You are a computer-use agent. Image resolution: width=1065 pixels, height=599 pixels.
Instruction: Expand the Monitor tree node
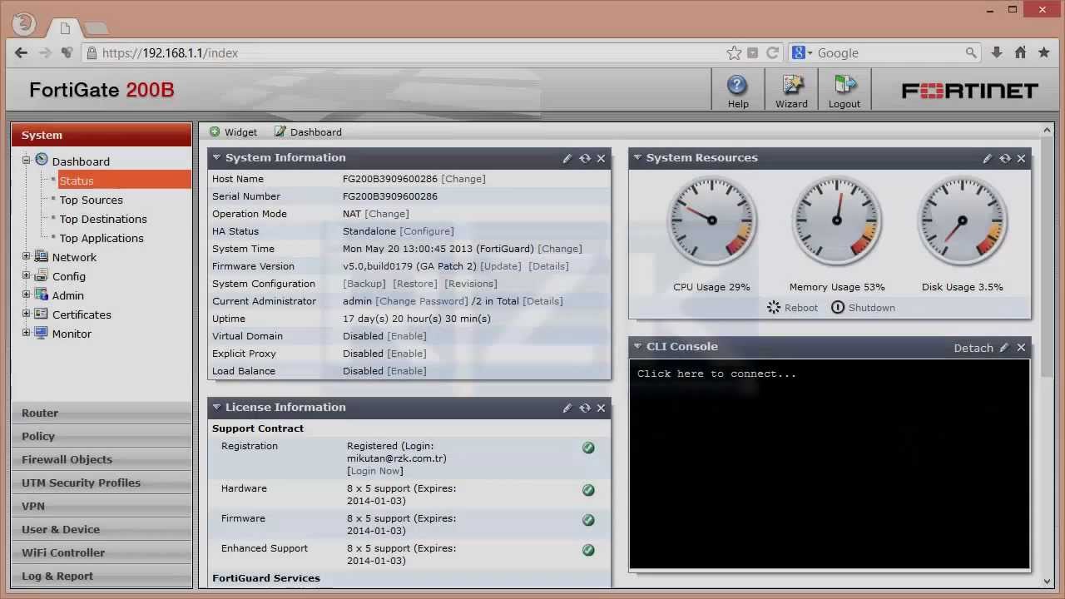(x=26, y=333)
